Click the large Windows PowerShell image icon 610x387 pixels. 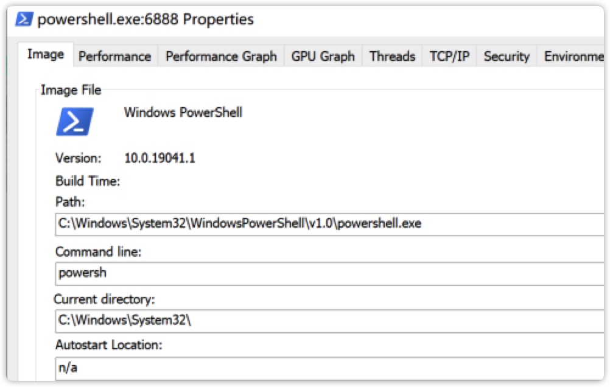[75, 122]
